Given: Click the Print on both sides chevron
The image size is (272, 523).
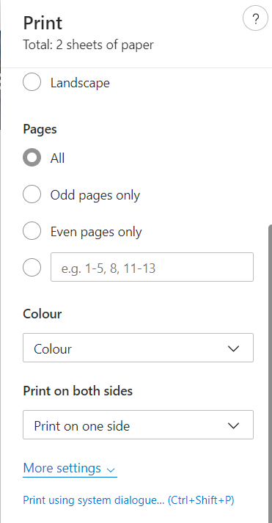Looking at the screenshot, I should (233, 425).
